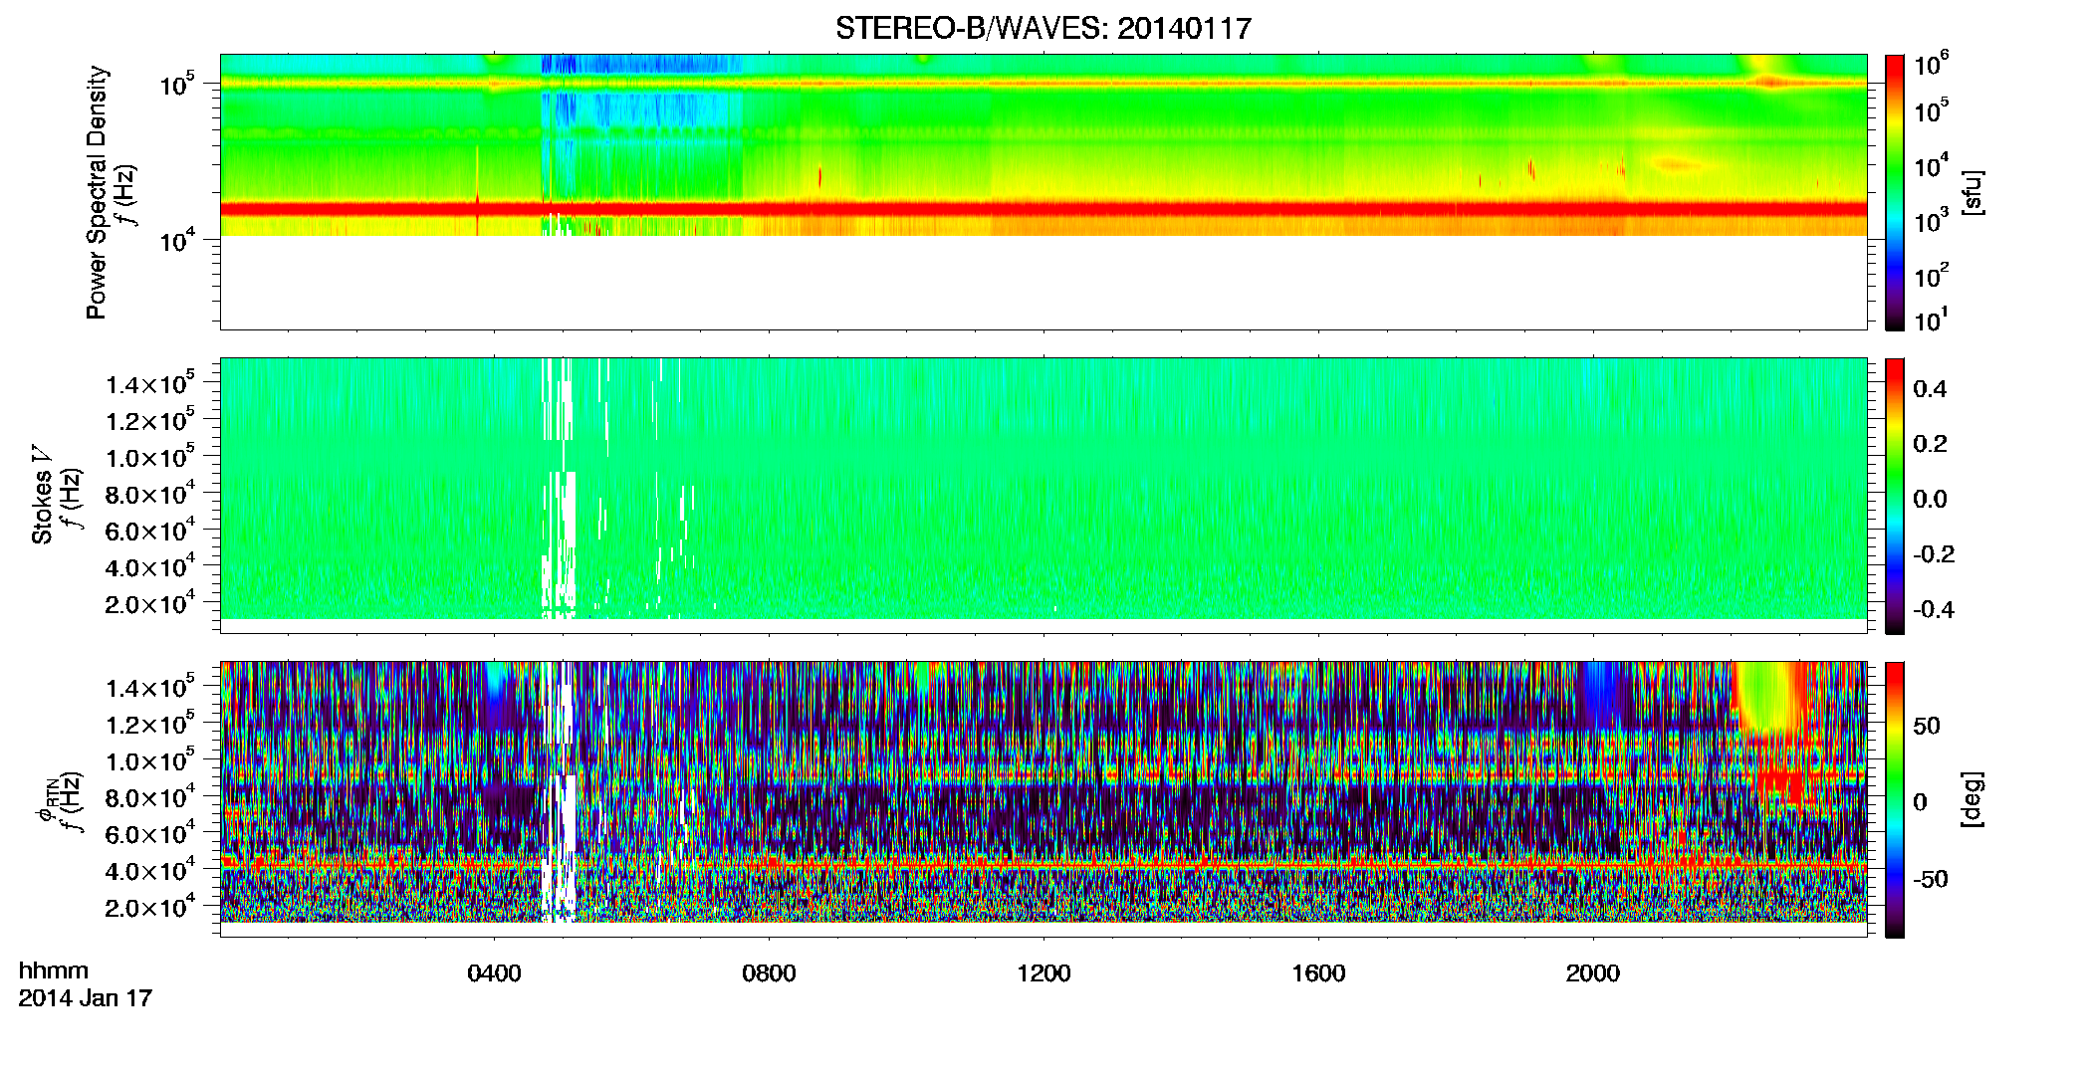Click the 0400 time tick label
The width and height of the screenshot is (2087, 1075).
tap(494, 973)
